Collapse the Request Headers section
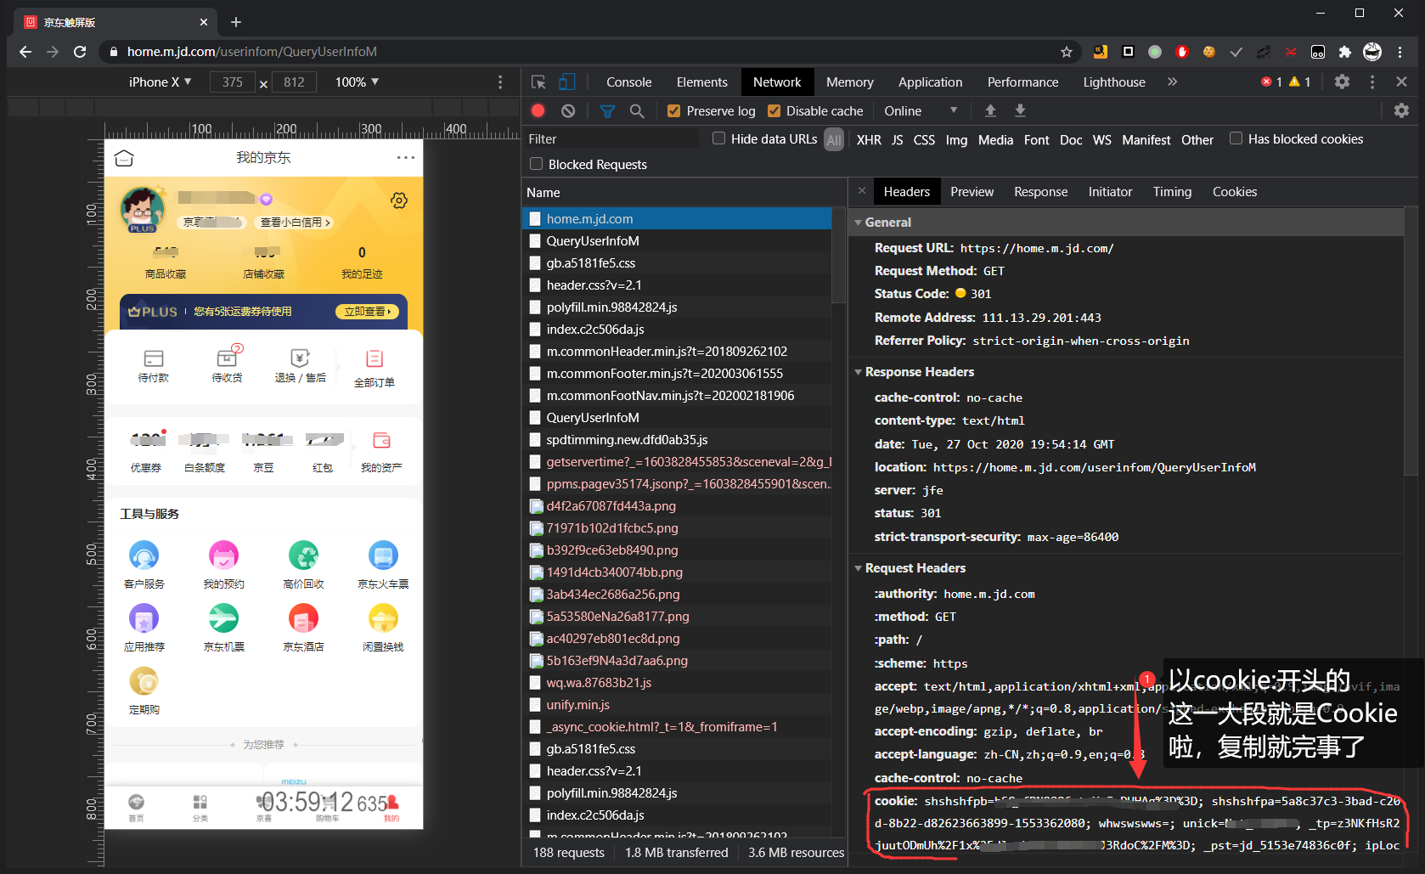Viewport: 1425px width, 874px height. click(x=858, y=568)
